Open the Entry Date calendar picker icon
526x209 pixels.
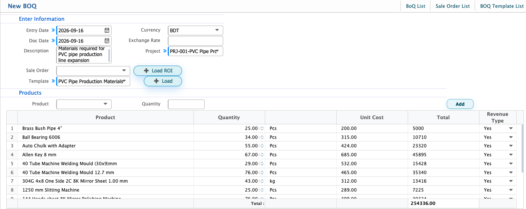click(x=107, y=30)
